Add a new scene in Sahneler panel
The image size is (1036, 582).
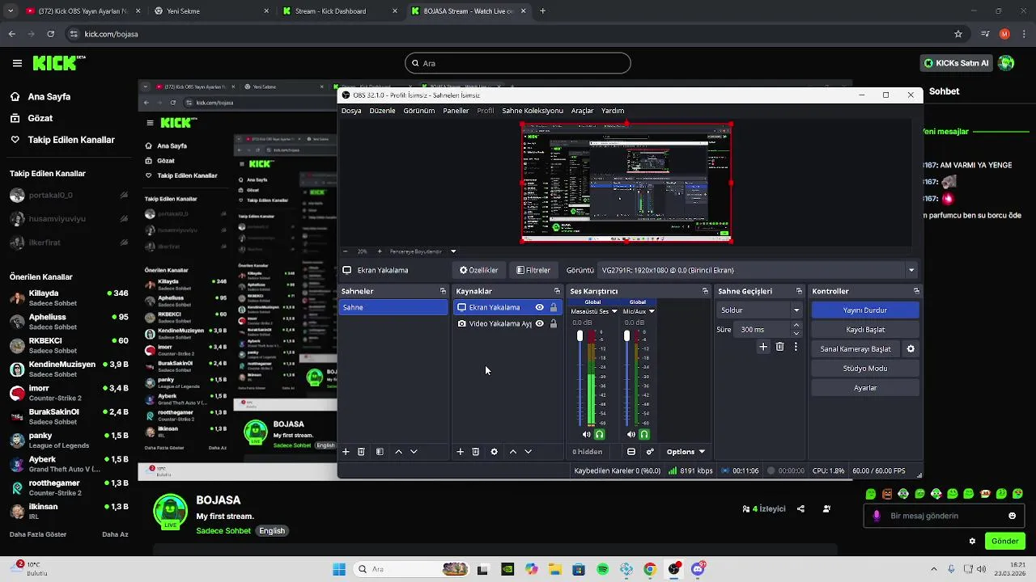346,452
